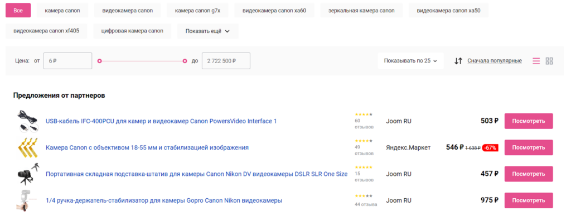Click 'Joom RU' seller in USB cable row
571x215 pixels.
point(399,121)
